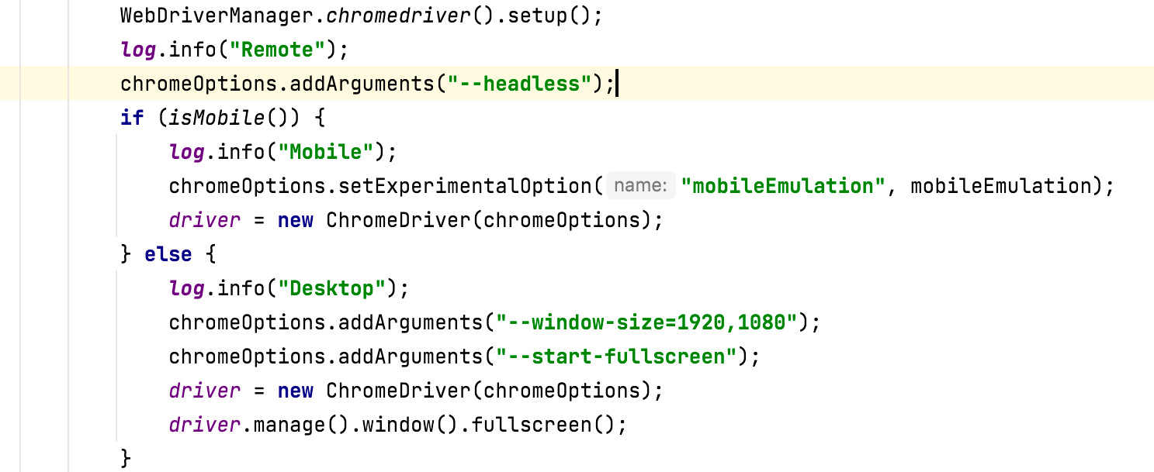Screen dimensions: 1154x472
Task: Click driver on the manage().window() line
Action: click(x=205, y=425)
